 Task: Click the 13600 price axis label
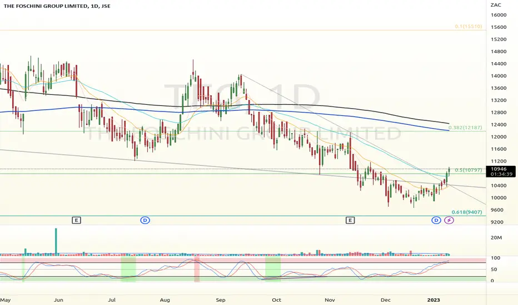pos(499,88)
